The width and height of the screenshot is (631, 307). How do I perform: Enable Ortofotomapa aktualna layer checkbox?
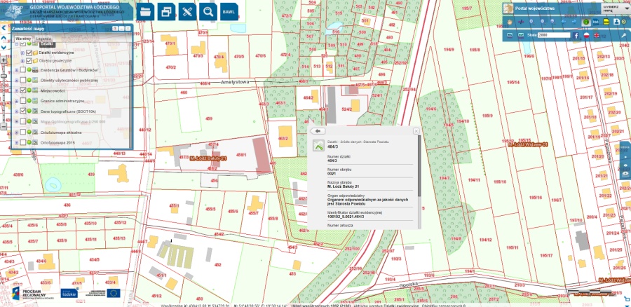[23, 132]
